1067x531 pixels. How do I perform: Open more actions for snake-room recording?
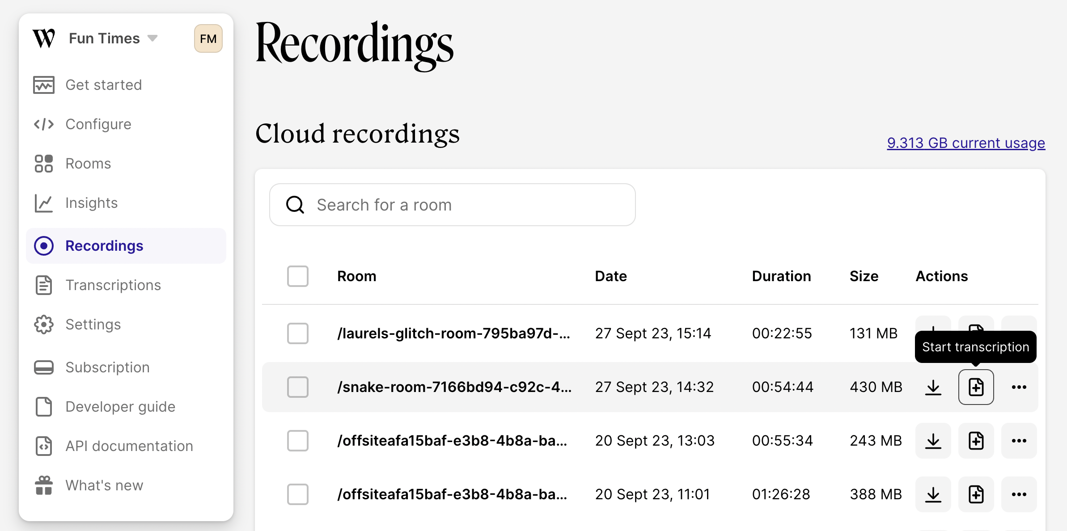1019,387
